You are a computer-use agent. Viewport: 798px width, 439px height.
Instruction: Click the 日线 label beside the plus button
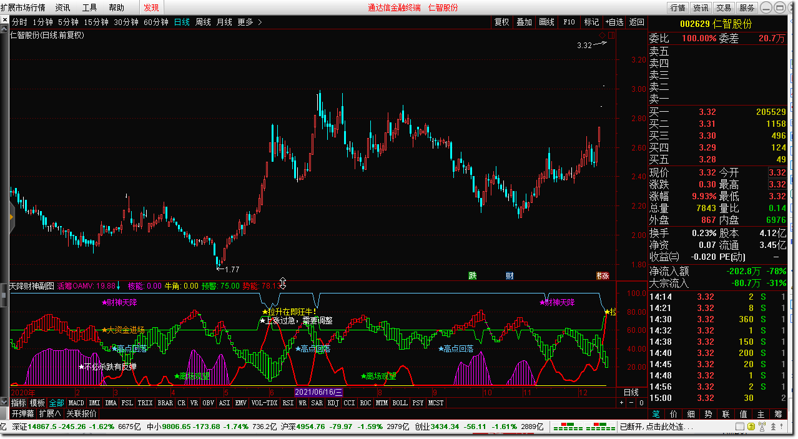coord(631,392)
